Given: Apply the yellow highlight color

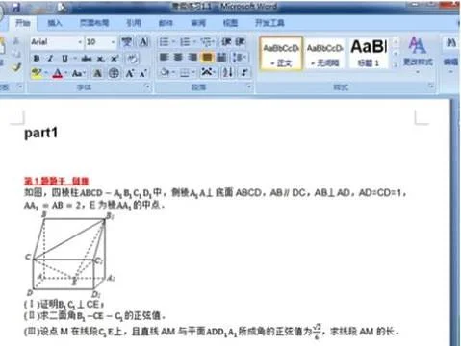Looking at the screenshot, I should (37, 73).
